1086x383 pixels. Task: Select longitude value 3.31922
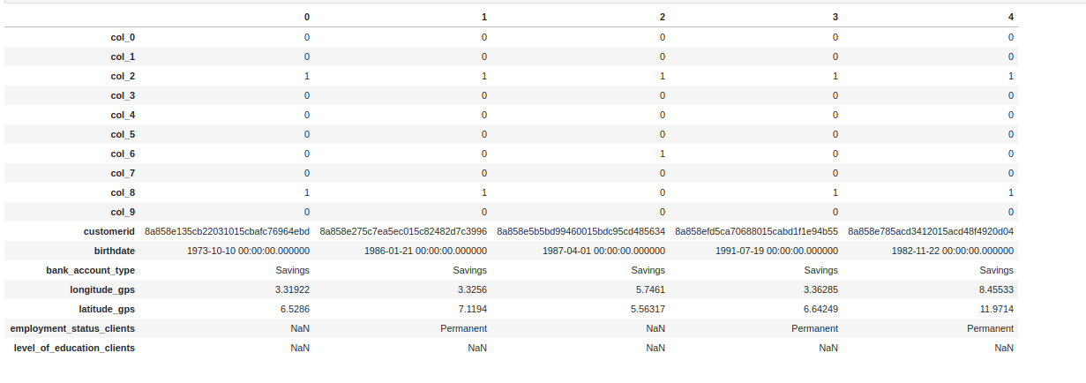(x=292, y=289)
